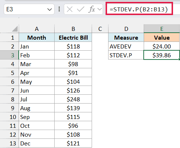The image size is (180, 148).
Task: Expand the function dropdown arrow beside fx
Action: pos(100,9)
